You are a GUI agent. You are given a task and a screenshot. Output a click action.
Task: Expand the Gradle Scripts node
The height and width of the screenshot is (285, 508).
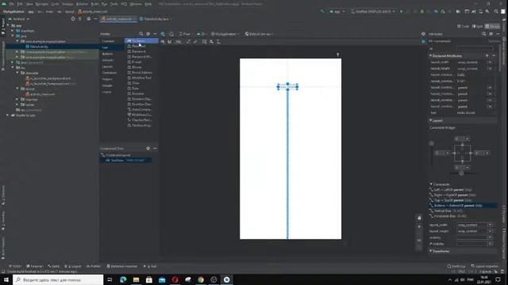[x=7, y=116]
